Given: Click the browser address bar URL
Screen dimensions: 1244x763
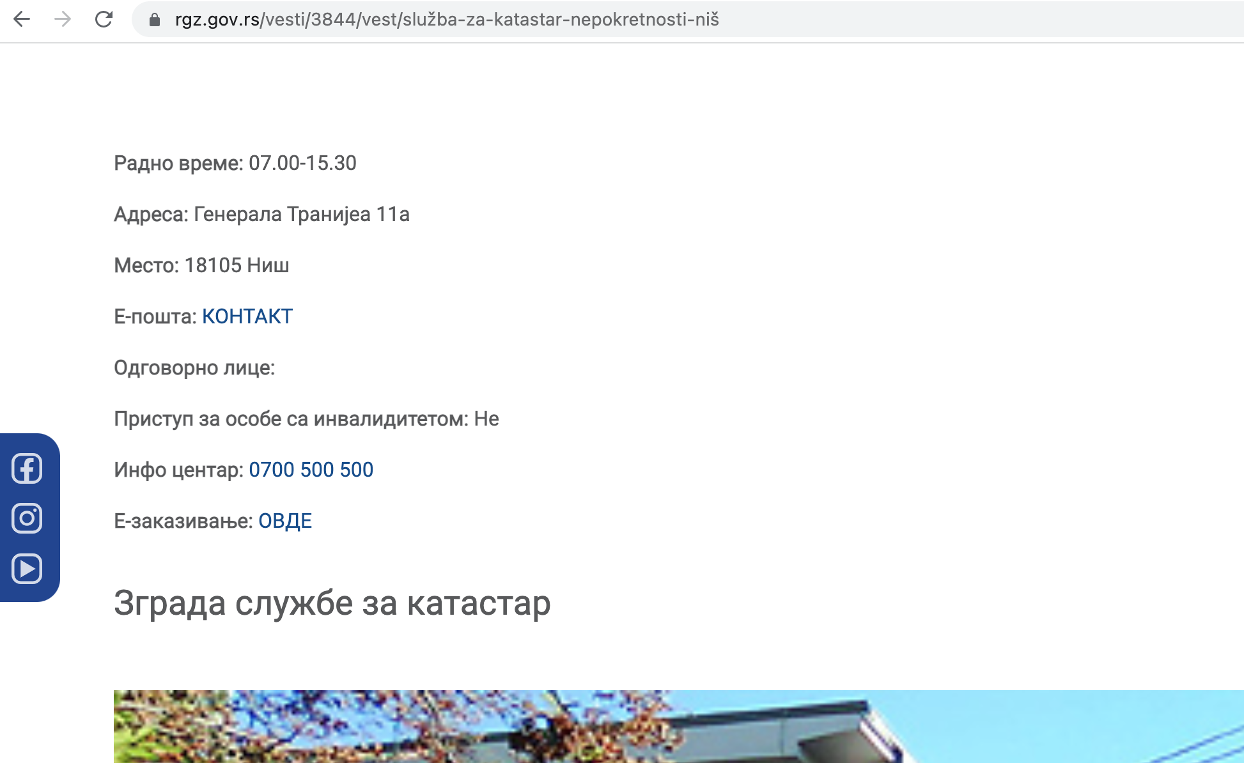Looking at the screenshot, I should tap(447, 19).
